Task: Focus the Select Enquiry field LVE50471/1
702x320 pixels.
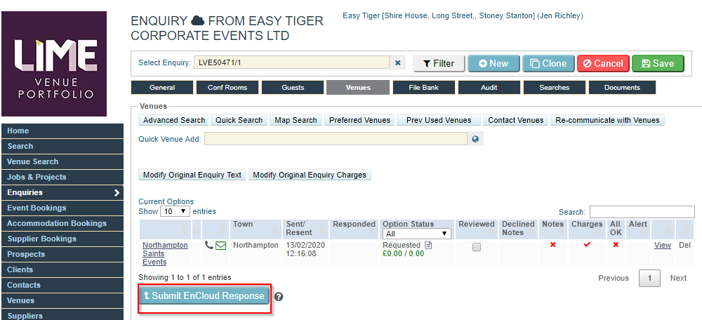Action: 291,62
